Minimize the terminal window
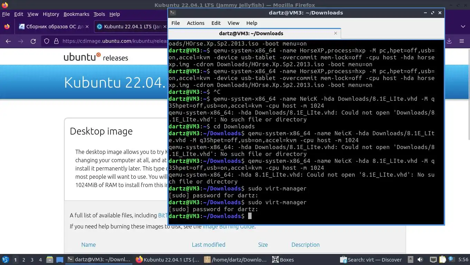This screenshot has height=265, width=470. 425,13
